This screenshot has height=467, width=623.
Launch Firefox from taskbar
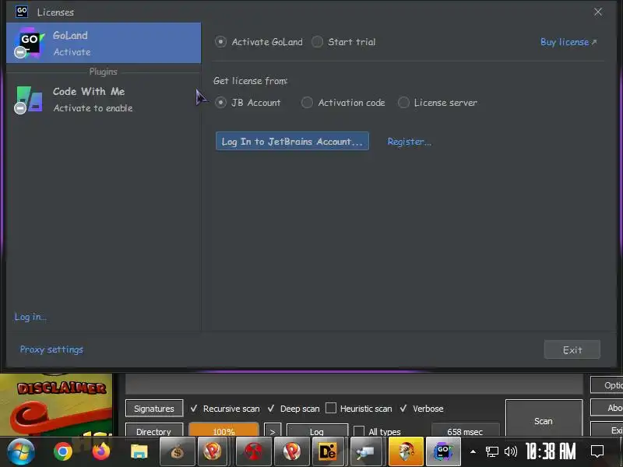[x=101, y=451]
